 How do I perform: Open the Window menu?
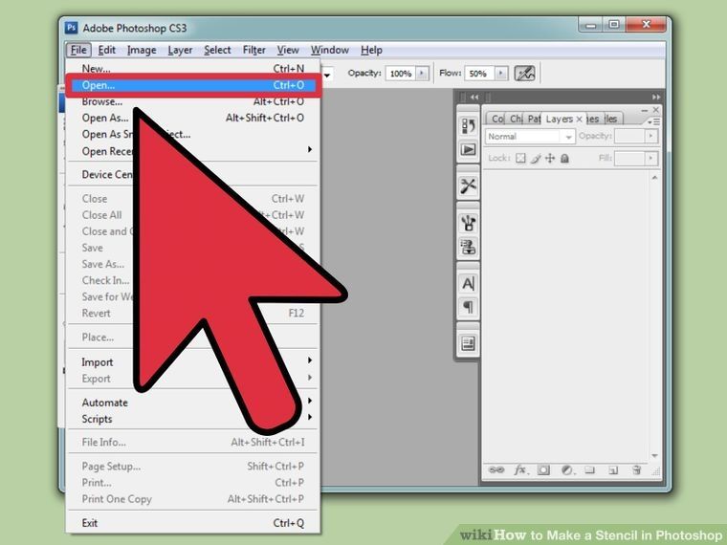tap(330, 50)
